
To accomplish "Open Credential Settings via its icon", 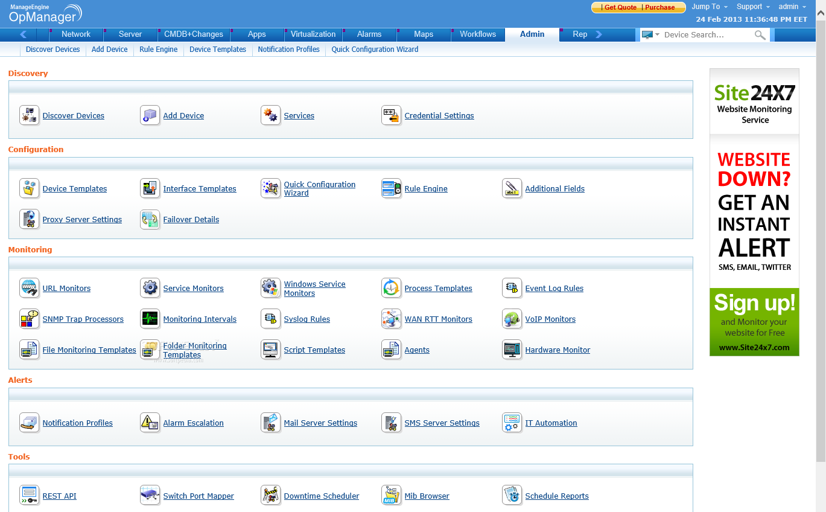I will click(391, 115).
